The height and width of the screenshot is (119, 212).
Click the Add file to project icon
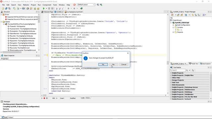(35, 9)
